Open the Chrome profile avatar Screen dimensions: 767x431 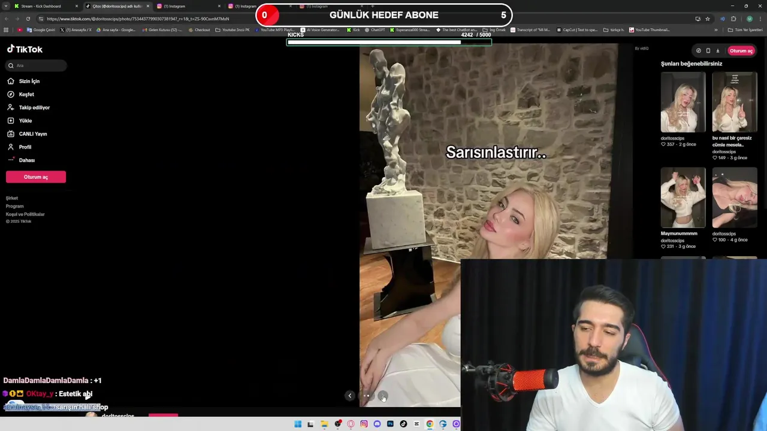click(x=749, y=19)
